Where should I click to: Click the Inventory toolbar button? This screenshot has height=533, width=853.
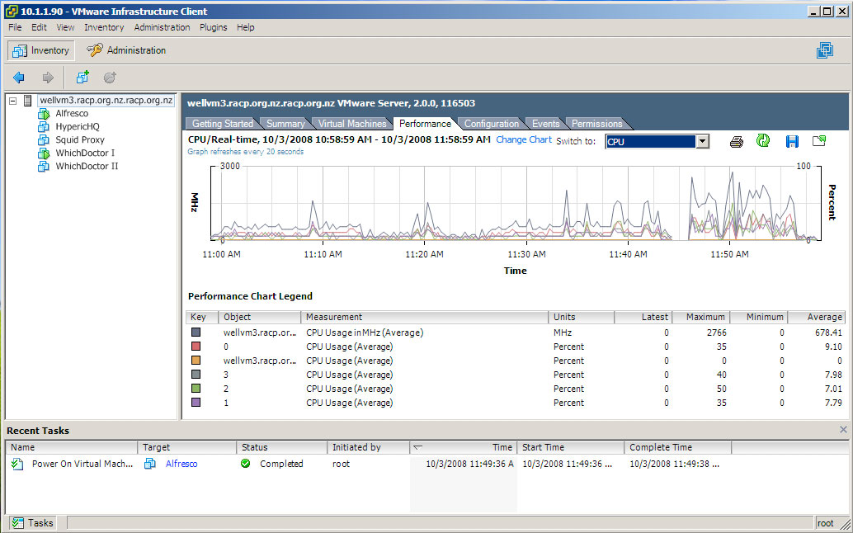tap(41, 50)
